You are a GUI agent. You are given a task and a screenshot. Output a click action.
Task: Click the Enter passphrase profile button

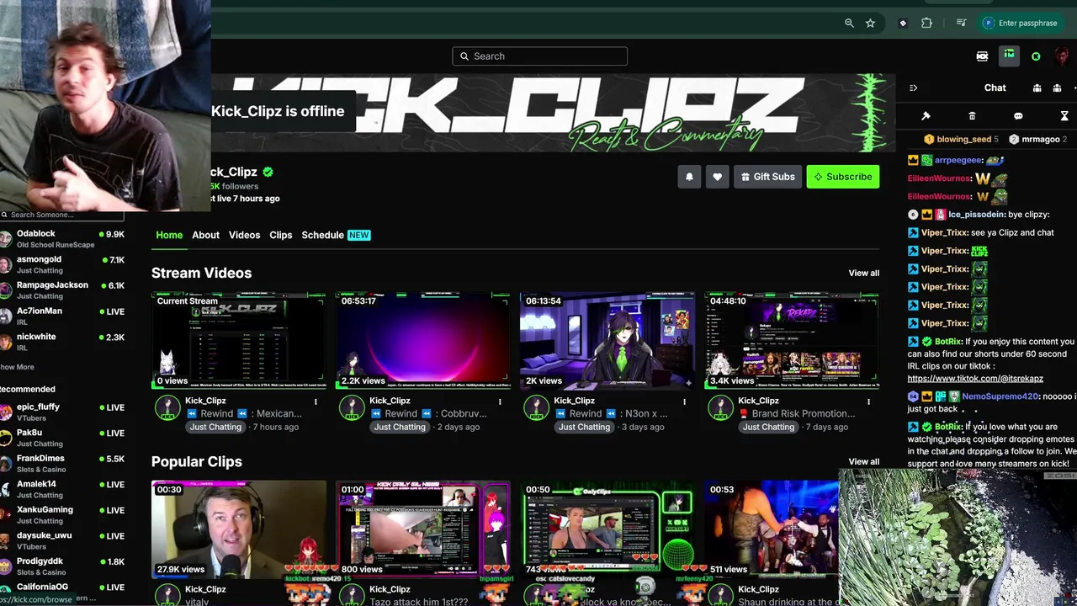click(x=1020, y=24)
